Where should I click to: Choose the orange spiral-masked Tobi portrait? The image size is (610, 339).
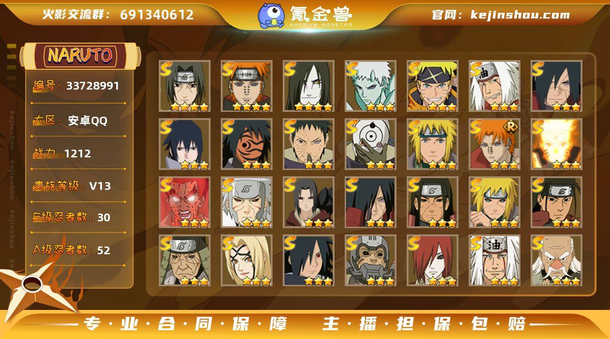pos(247,144)
